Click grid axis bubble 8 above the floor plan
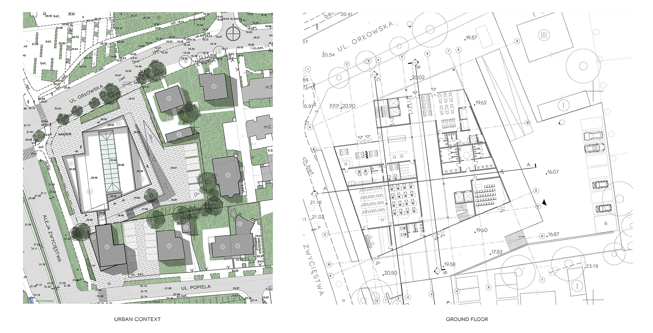653x333 pixels. point(458,50)
